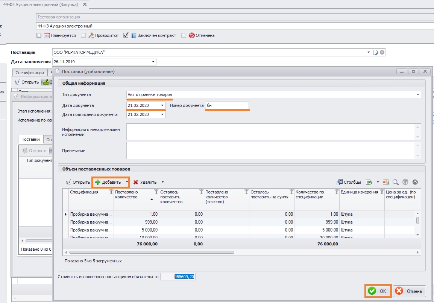Click the green checkmark icon on OK
The height and width of the screenshot is (303, 434).
click(372, 291)
